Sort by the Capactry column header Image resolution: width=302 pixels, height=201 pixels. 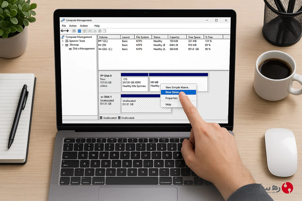pyautogui.click(x=174, y=37)
